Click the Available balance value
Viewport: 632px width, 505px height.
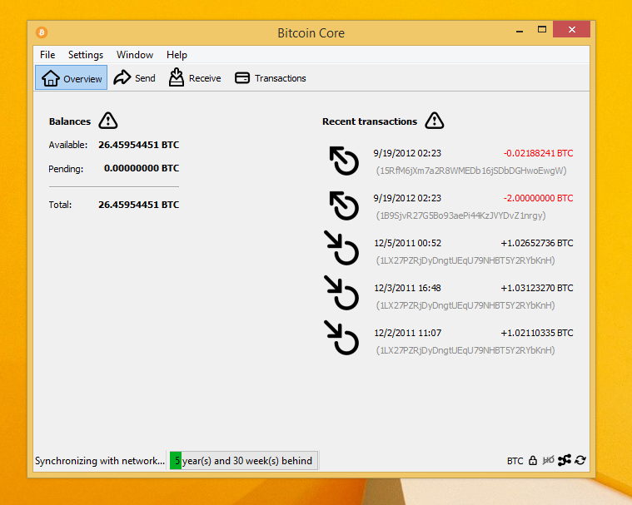point(139,145)
